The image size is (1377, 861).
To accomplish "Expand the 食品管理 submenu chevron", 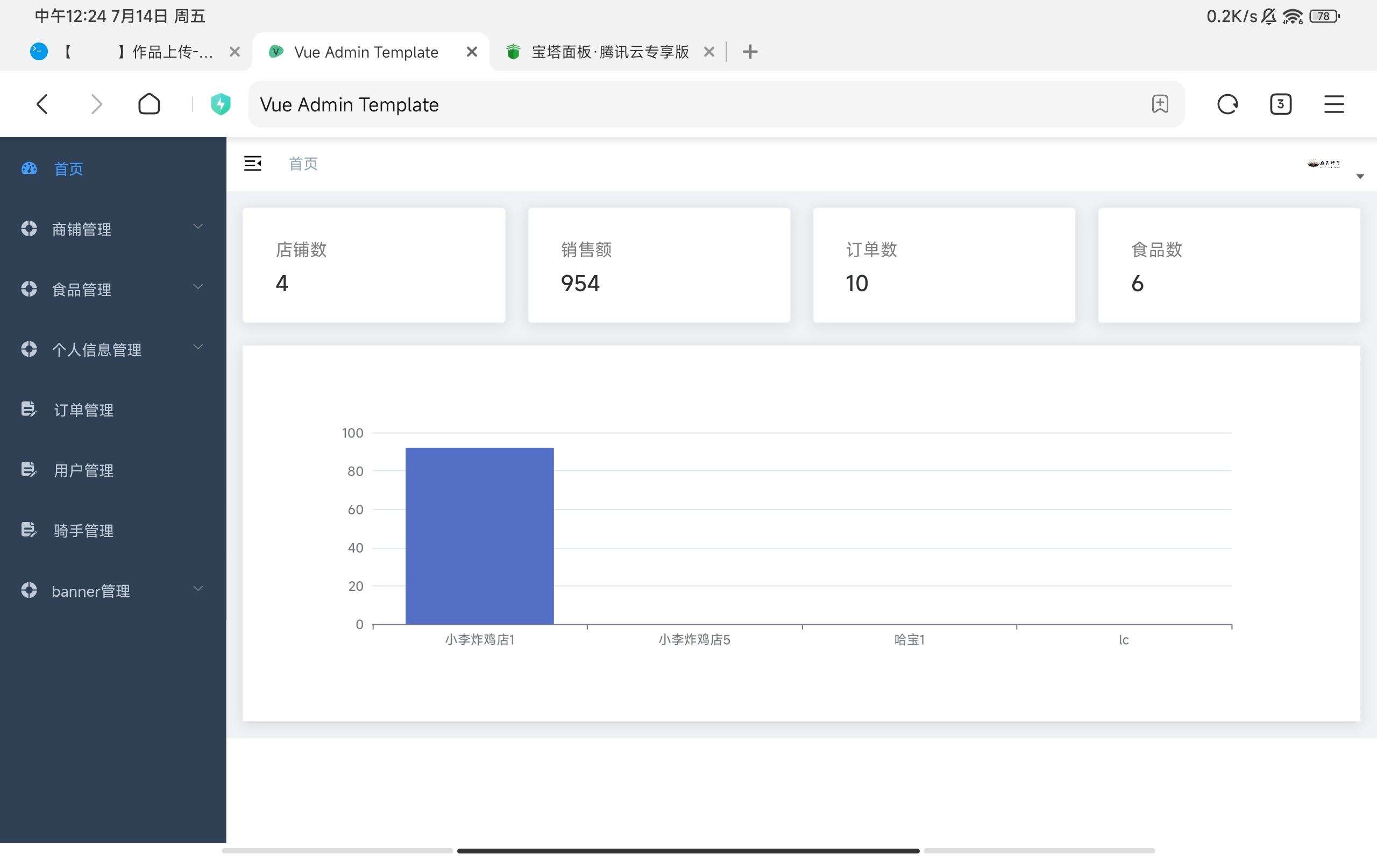I will pyautogui.click(x=198, y=287).
